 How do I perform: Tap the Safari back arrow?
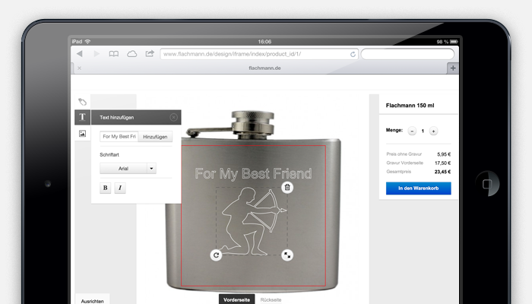coord(80,54)
